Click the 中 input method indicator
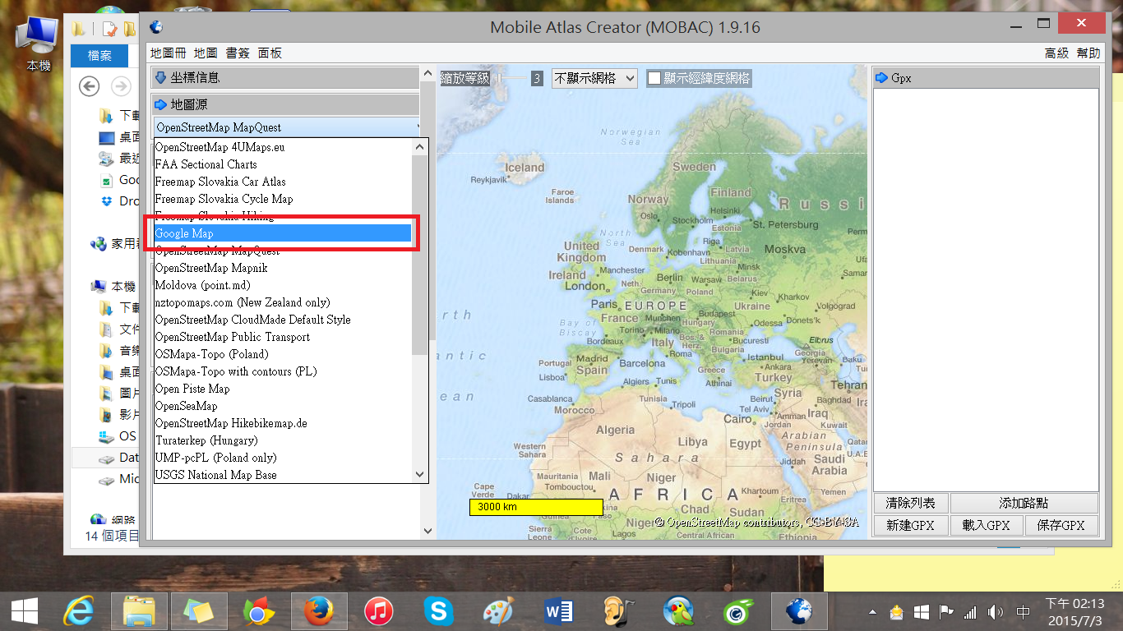Viewport: 1123px width, 631px height. coord(1024,612)
